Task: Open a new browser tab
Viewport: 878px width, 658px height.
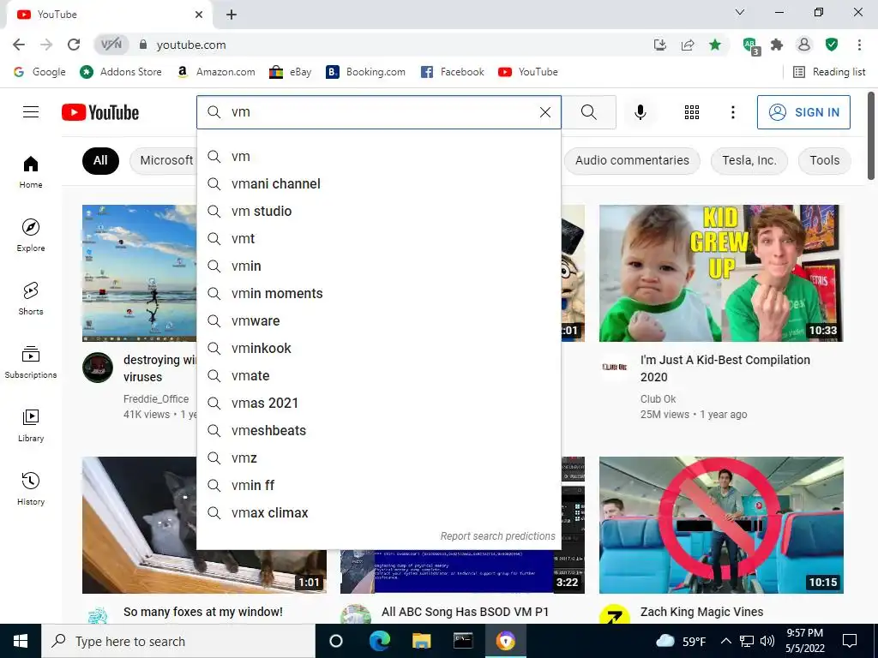Action: tap(232, 15)
